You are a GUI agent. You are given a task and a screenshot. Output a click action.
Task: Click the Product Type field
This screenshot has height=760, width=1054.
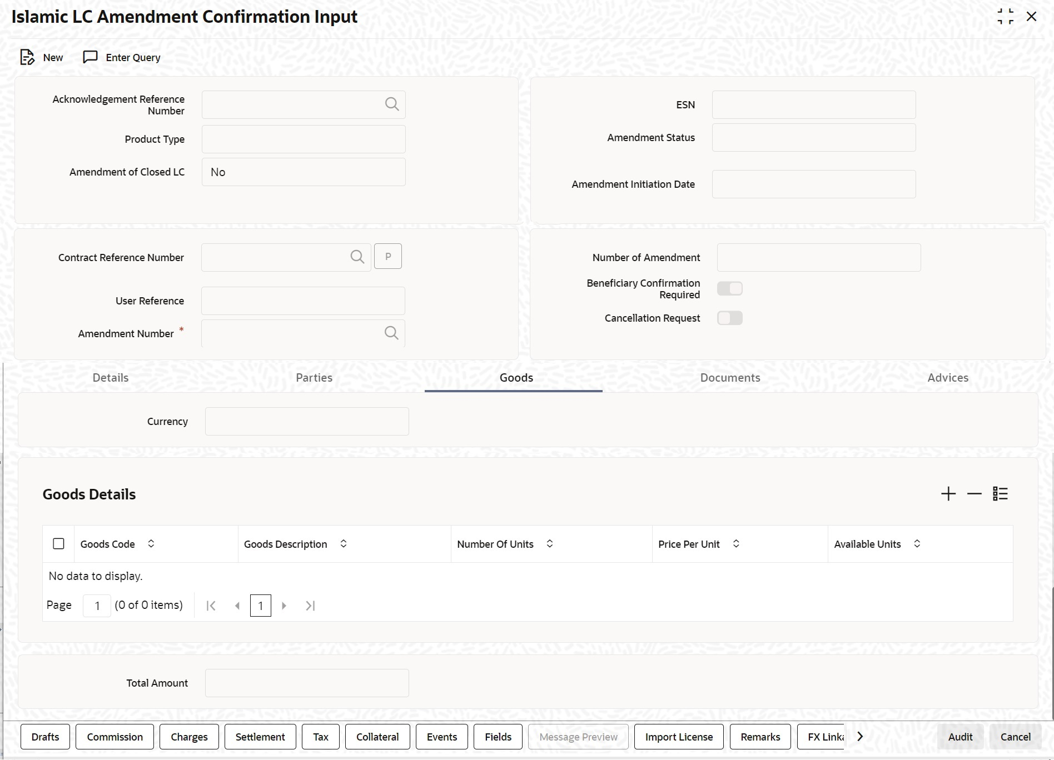tap(304, 139)
